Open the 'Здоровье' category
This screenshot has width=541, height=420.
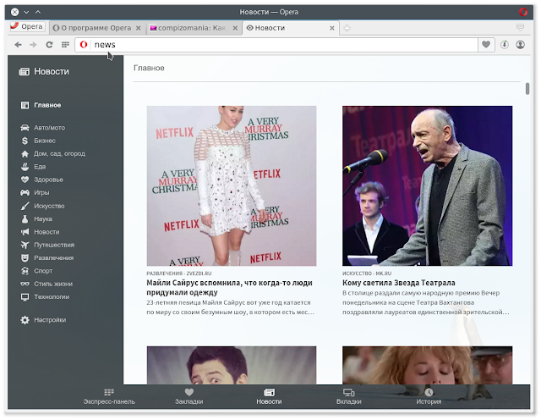[41, 180]
